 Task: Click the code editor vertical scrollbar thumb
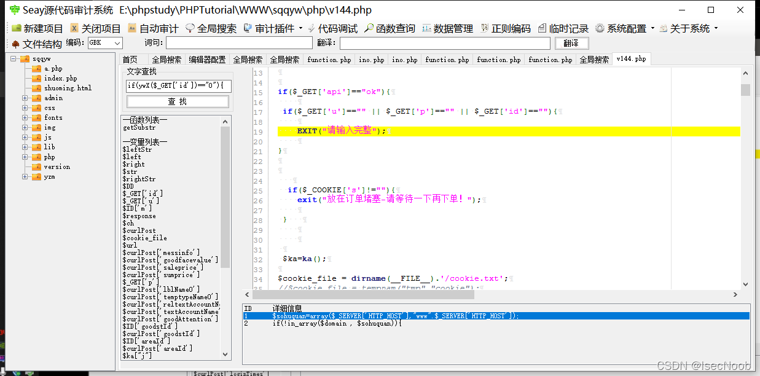point(745,90)
